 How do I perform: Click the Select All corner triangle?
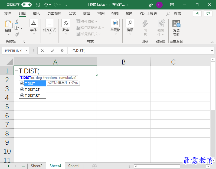10,61
